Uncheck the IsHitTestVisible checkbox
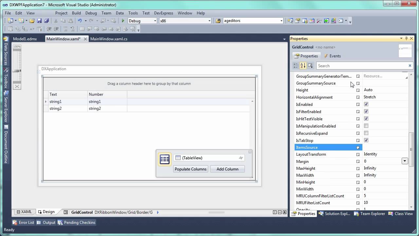This screenshot has height=236, width=419. (366, 119)
